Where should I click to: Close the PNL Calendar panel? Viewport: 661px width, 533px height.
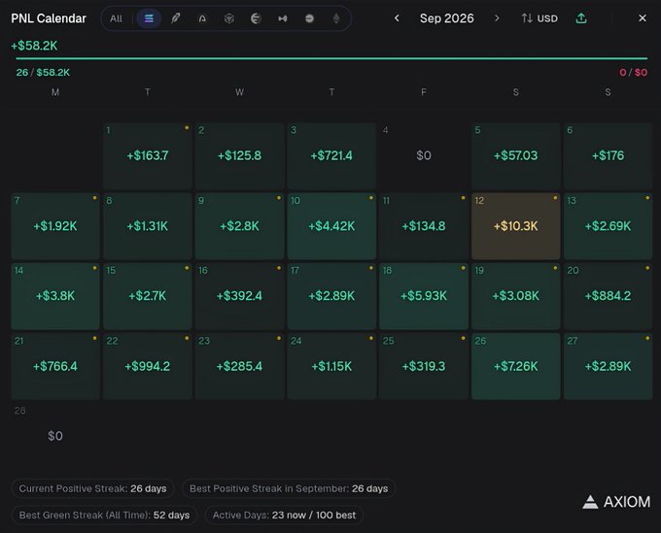point(643,18)
